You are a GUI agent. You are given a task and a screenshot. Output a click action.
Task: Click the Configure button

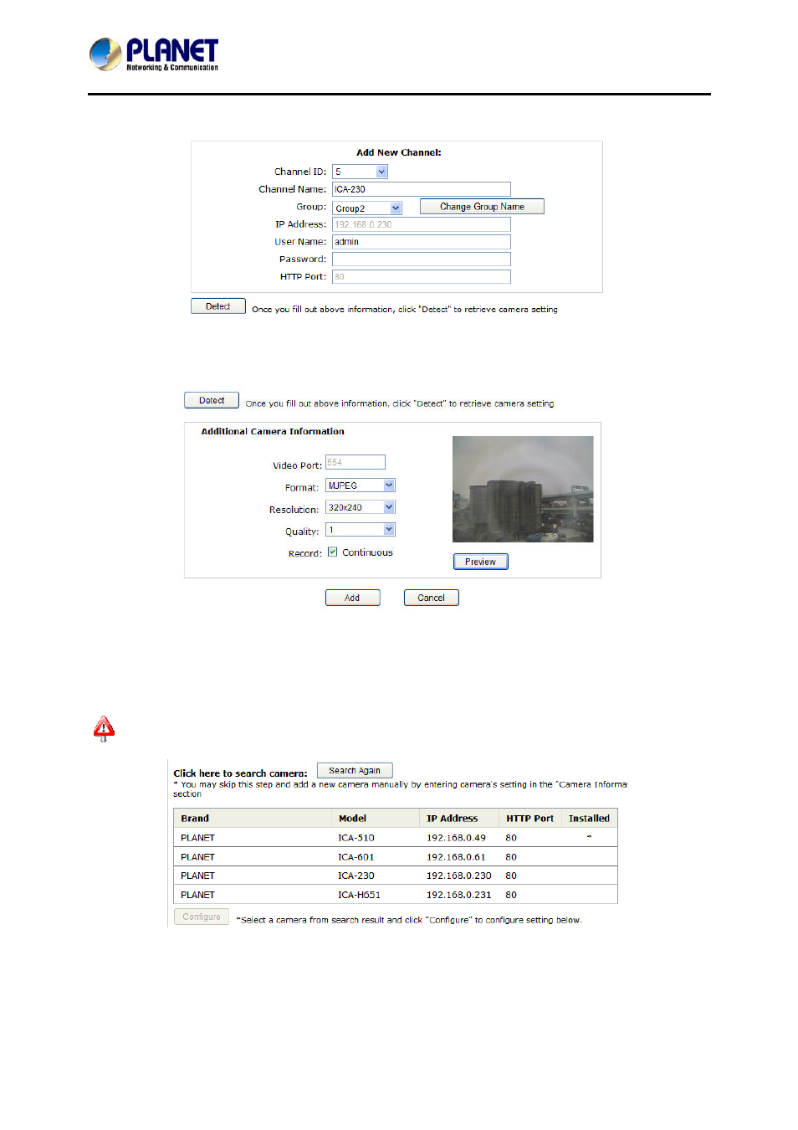(202, 917)
